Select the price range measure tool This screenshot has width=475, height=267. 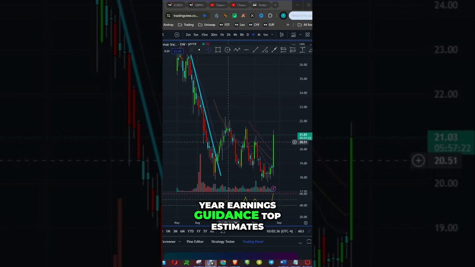coord(302,50)
